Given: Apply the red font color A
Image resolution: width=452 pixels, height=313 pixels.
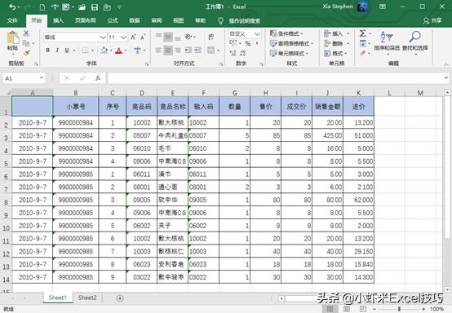Looking at the screenshot, I should [x=118, y=51].
